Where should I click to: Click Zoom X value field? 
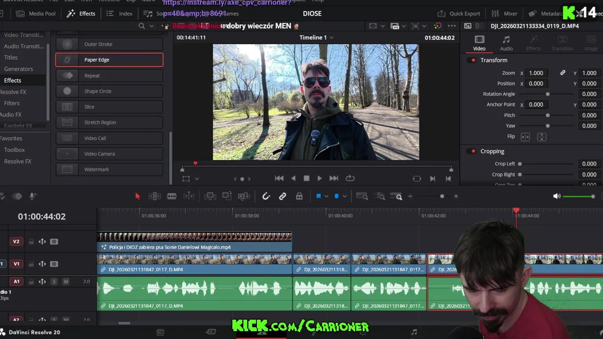(536, 73)
